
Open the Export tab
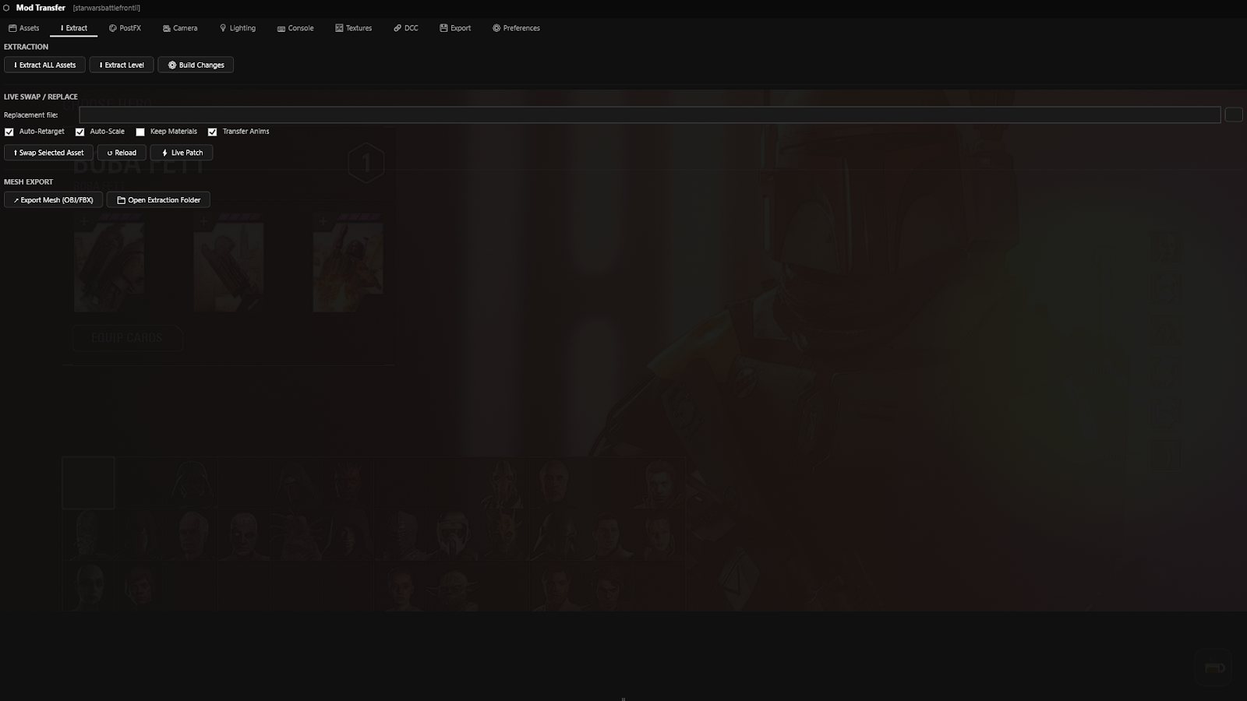point(455,28)
